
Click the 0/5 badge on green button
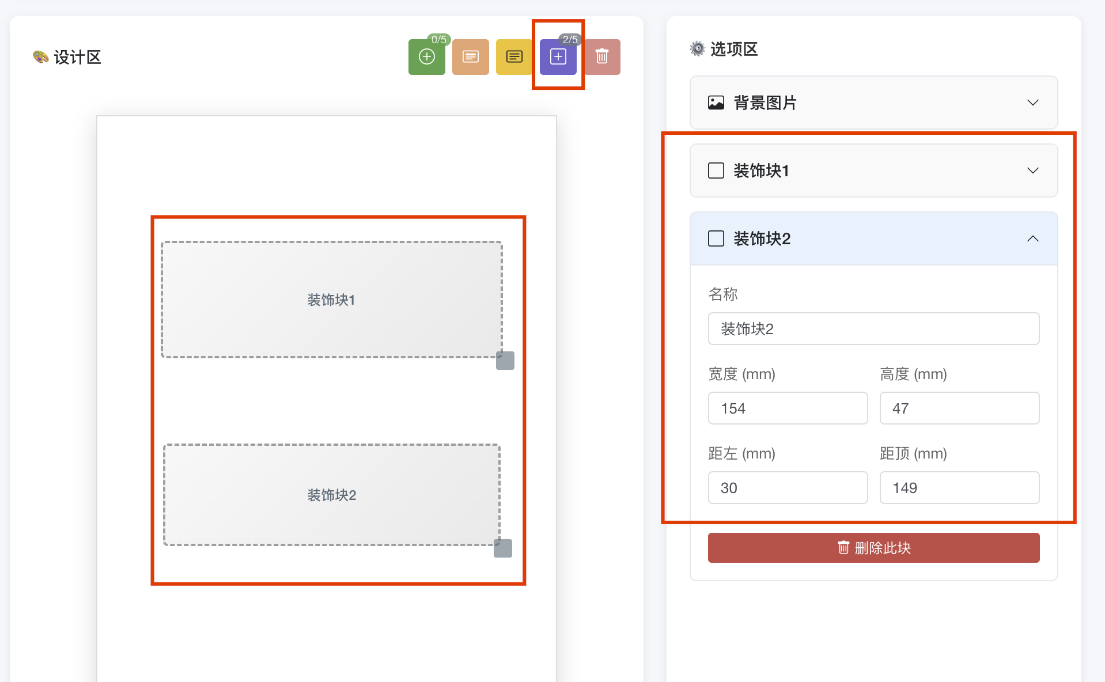coord(439,39)
